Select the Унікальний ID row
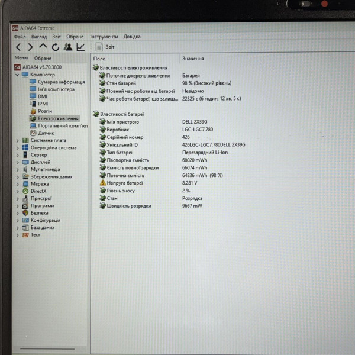 click(x=172, y=145)
